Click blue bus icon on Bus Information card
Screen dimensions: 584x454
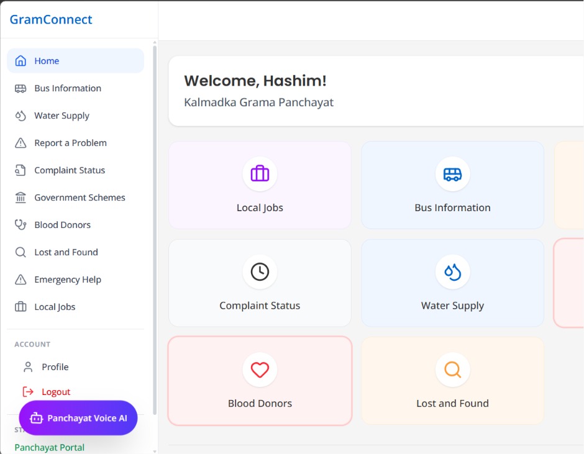(x=452, y=174)
